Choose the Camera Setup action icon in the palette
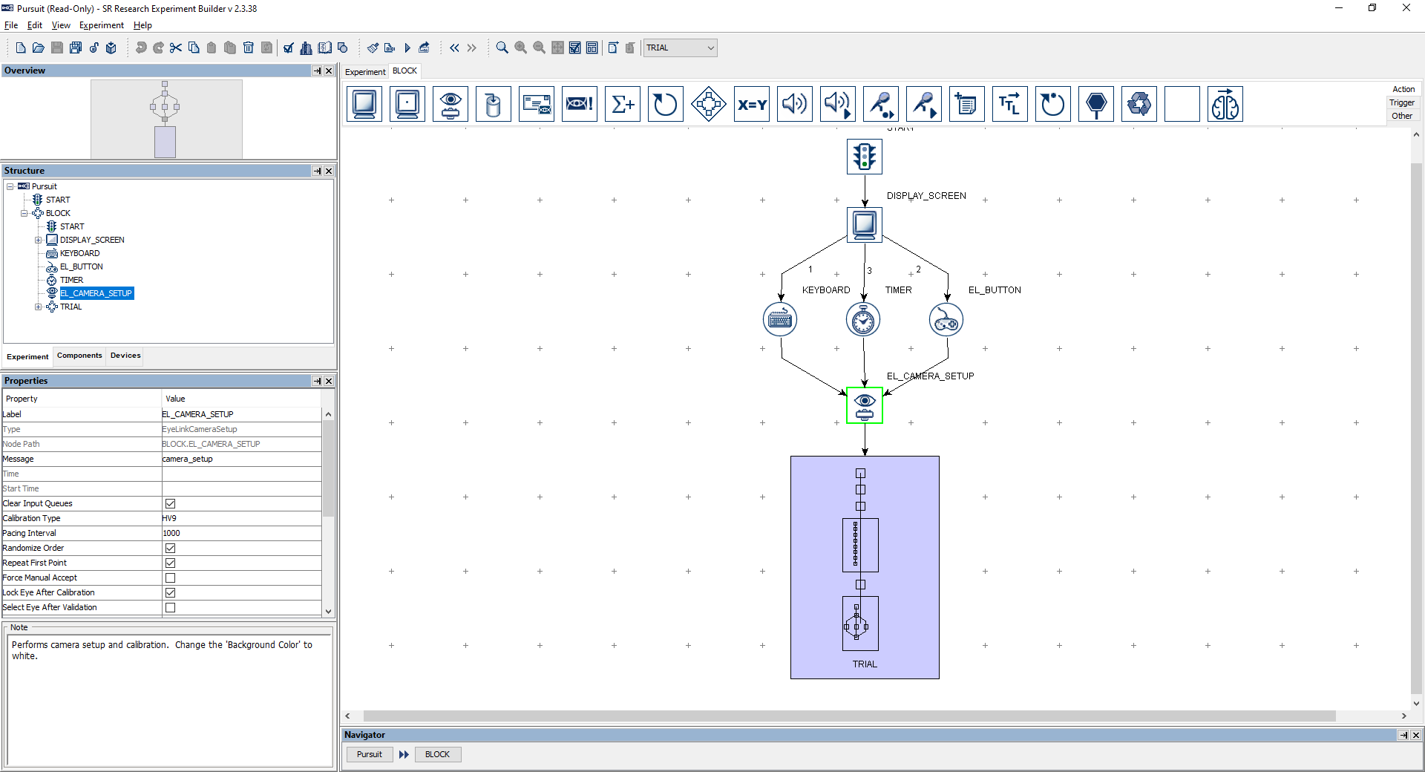Screen dimensions: 1425x772 (451, 104)
